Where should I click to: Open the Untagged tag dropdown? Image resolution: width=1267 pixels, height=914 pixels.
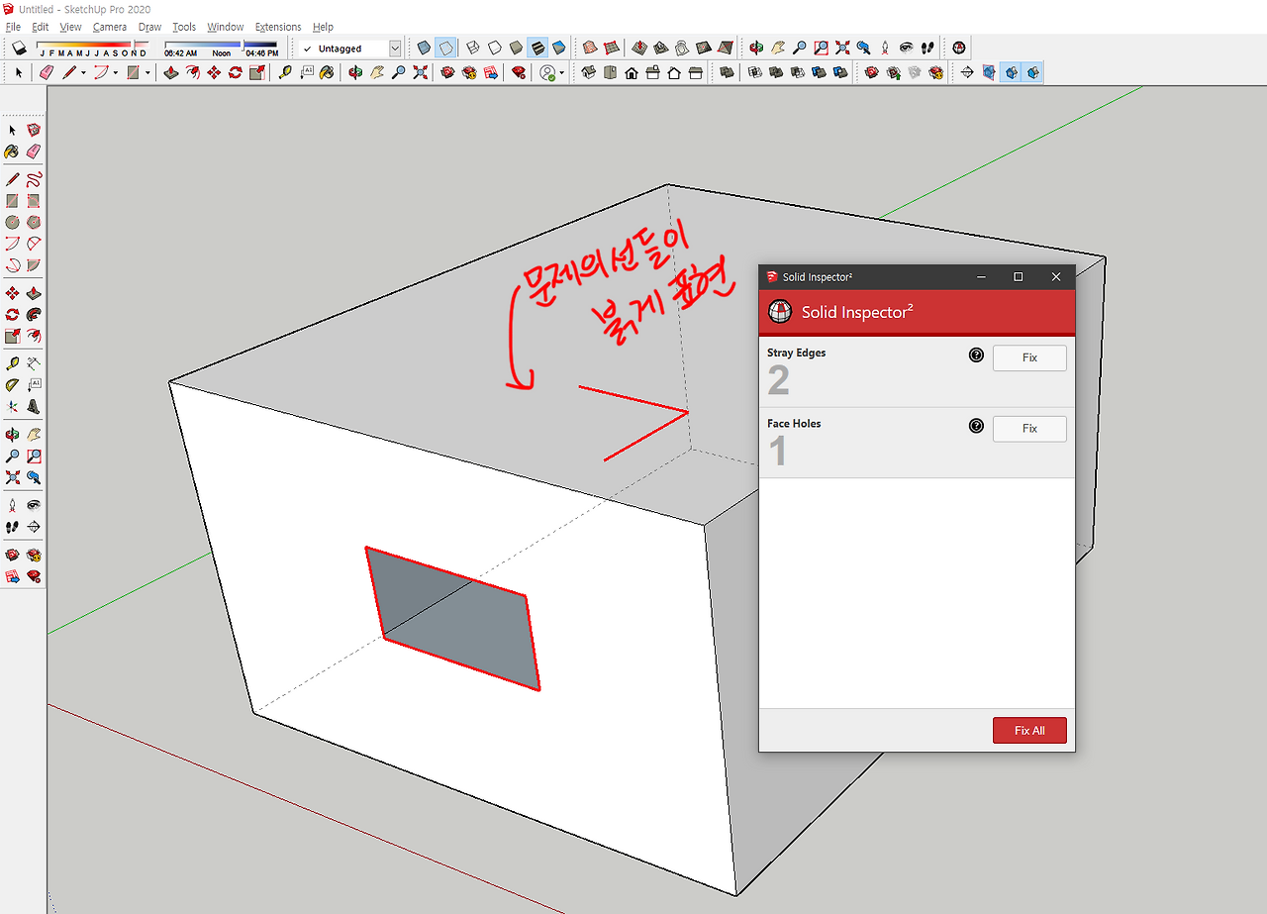[x=395, y=48]
